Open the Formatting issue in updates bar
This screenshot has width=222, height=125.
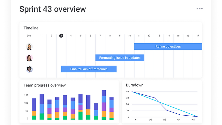tap(120, 58)
